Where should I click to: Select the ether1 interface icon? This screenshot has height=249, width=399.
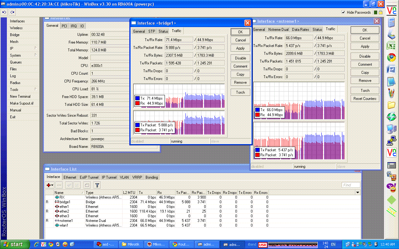pyautogui.click(x=57, y=207)
